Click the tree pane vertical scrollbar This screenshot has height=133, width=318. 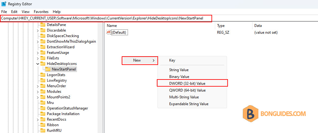[x=100, y=78]
